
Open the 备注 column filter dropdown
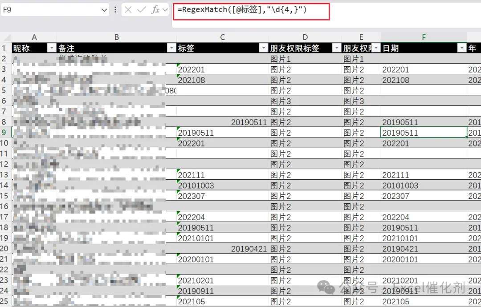click(x=171, y=48)
